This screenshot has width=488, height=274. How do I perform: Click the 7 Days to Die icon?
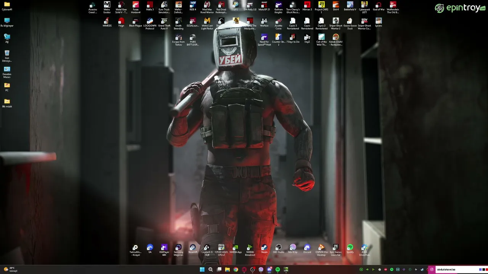click(293, 39)
